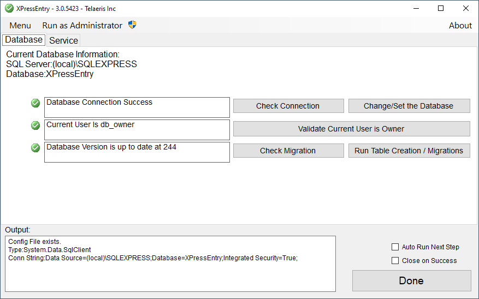The height and width of the screenshot is (299, 479).
Task: Select Run as Administrator menu item
Action: (82, 25)
